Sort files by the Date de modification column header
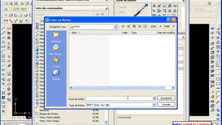Viewport: 222px width, 125px height. click(x=165, y=33)
